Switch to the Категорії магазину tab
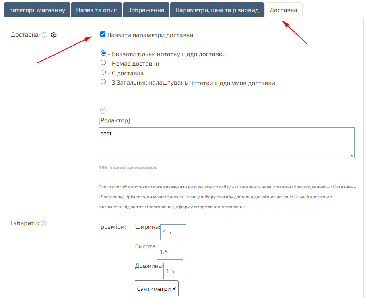The height and width of the screenshot is (298, 367). [37, 10]
